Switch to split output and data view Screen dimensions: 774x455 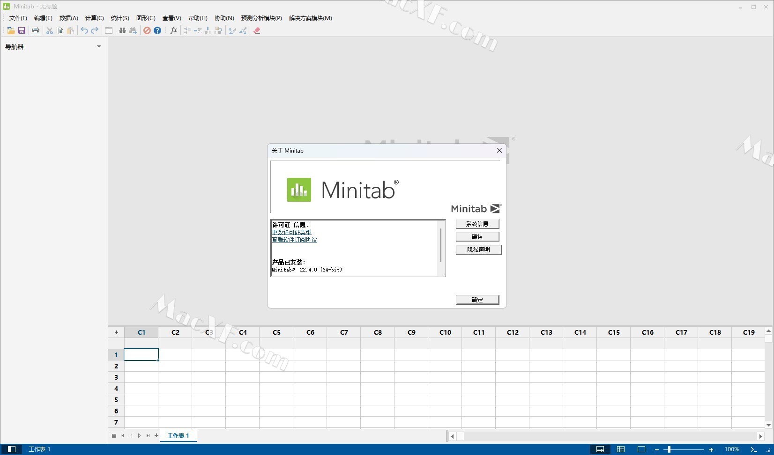click(x=600, y=449)
